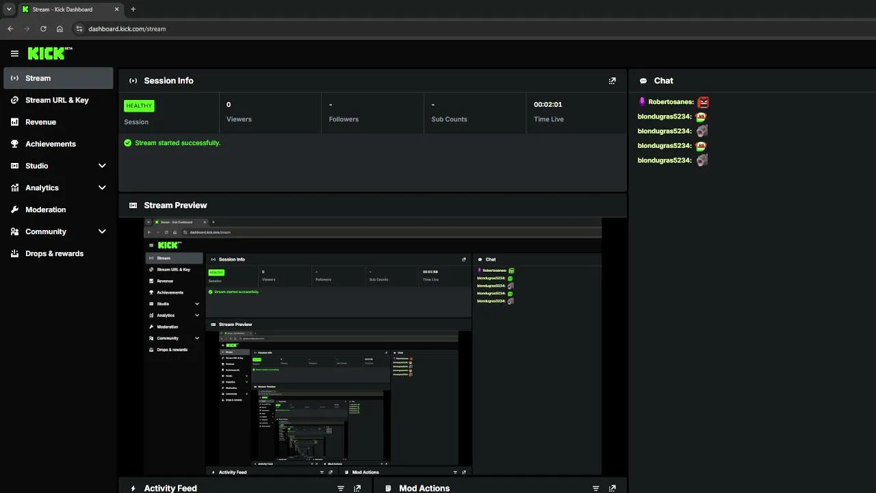
Task: Click Robertosanes username in chat
Action: pos(671,102)
